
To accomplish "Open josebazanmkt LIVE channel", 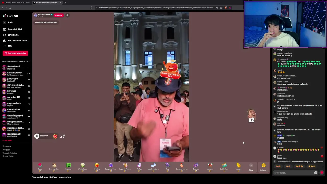I will [16, 135].
